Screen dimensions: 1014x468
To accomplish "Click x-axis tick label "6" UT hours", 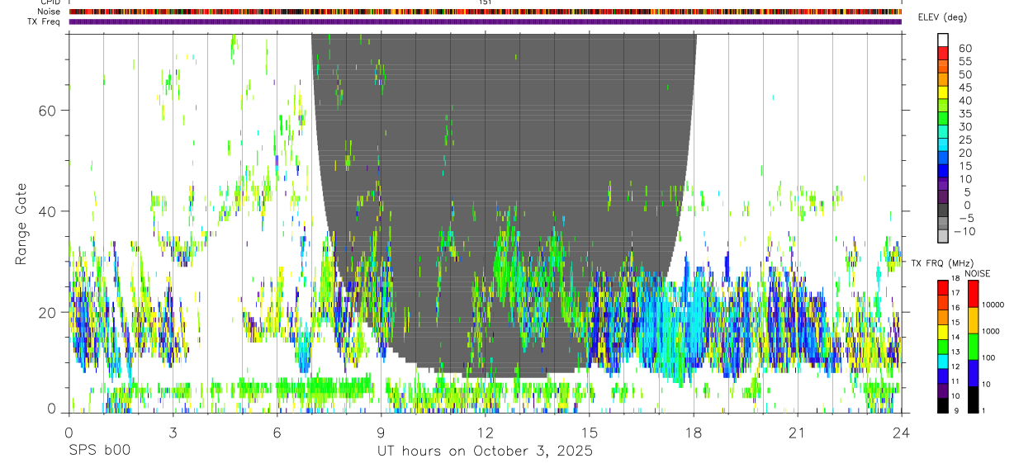I will point(277,433).
